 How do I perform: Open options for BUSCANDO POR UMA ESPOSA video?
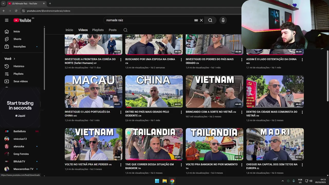181,60
